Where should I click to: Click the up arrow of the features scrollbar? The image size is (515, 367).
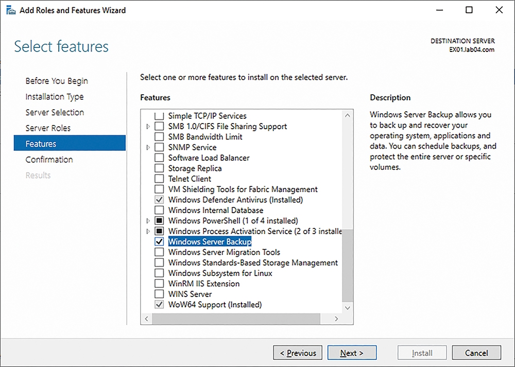348,115
